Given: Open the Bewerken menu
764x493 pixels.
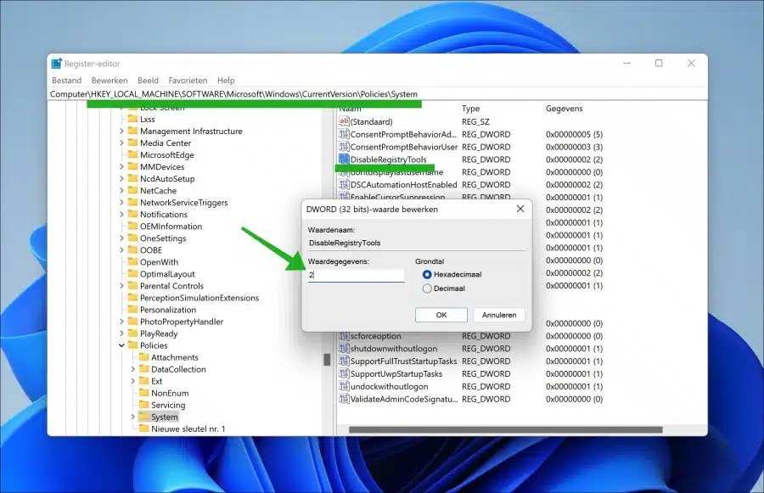Looking at the screenshot, I should [x=110, y=81].
